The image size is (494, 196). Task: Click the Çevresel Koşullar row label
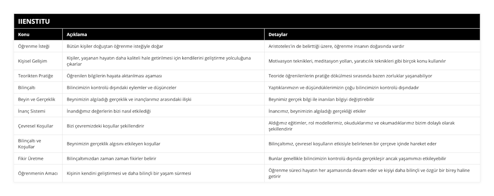coord(36,126)
